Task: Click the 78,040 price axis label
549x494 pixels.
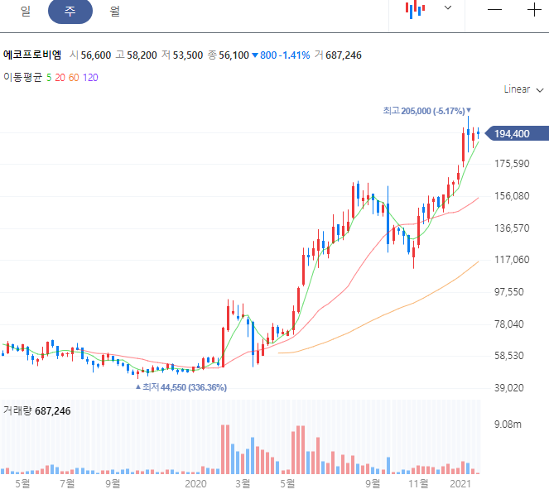Action: click(x=508, y=324)
